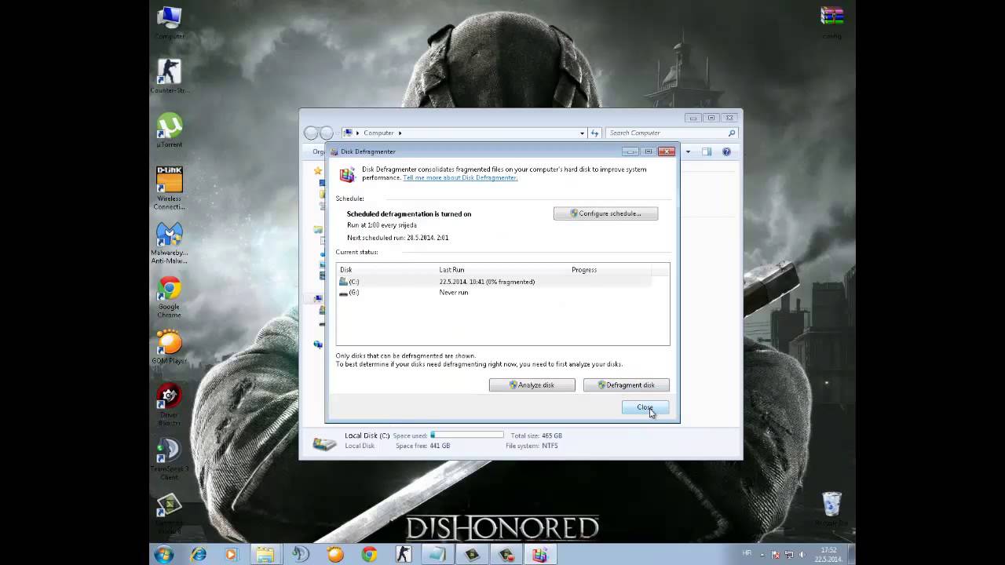Click the Last Run column header
Screen dimensions: 1005x565
[x=502, y=270]
